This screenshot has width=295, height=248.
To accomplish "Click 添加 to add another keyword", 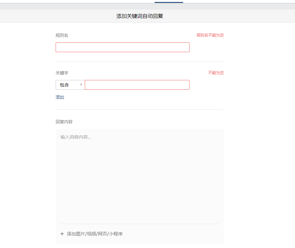I will pos(60,97).
